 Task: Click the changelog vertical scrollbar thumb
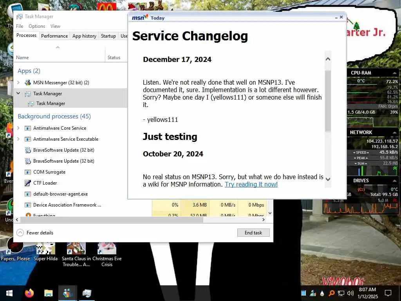click(x=328, y=101)
